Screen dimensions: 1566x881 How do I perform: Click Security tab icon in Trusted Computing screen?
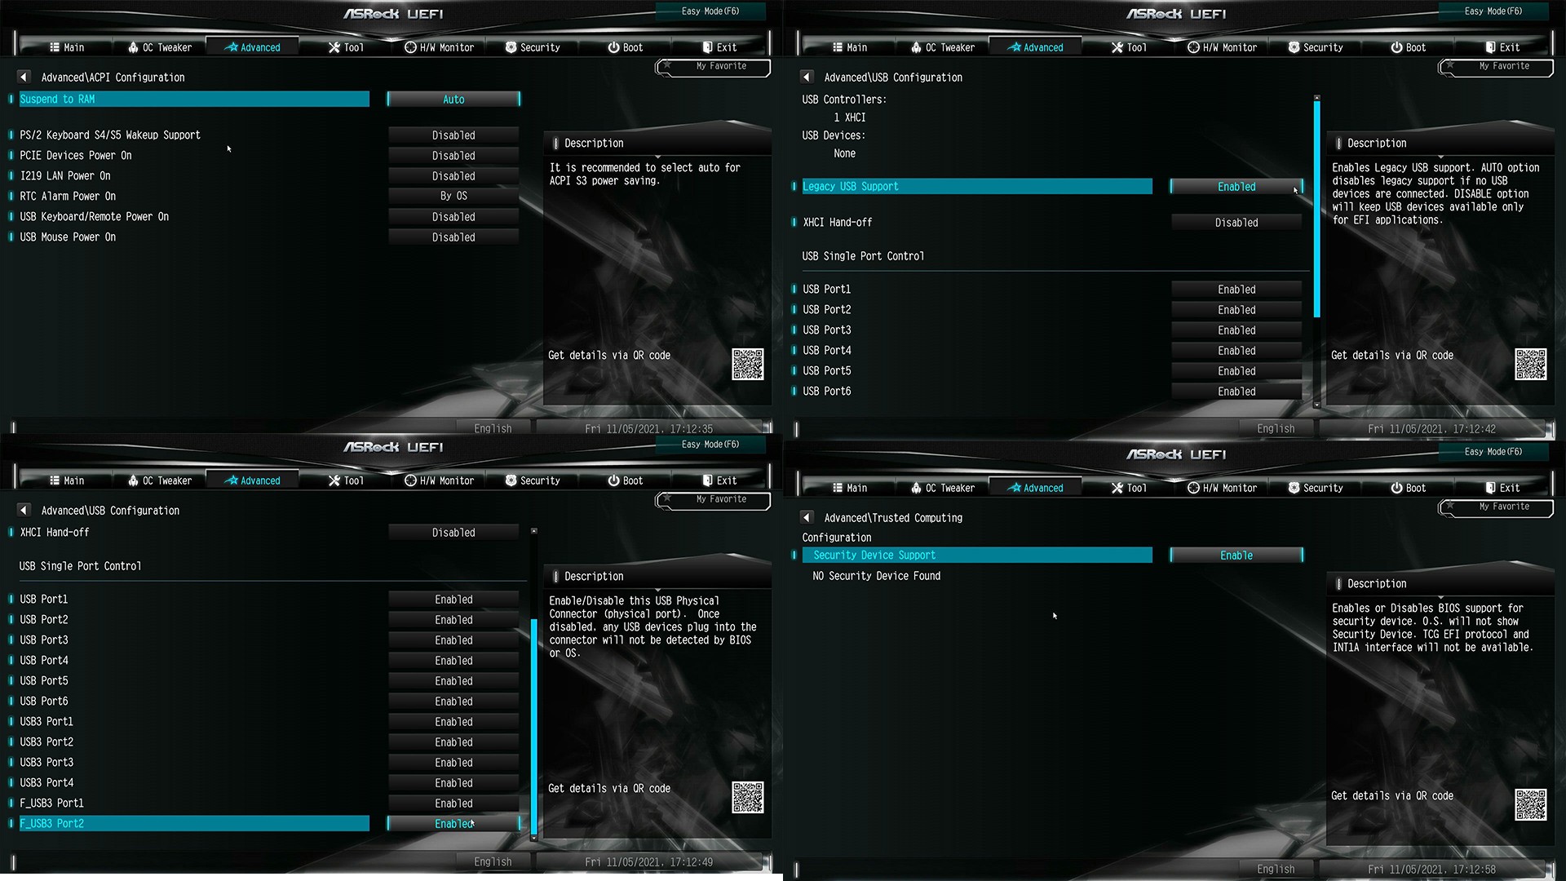tap(1294, 488)
